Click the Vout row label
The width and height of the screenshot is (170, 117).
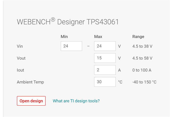point(21,58)
